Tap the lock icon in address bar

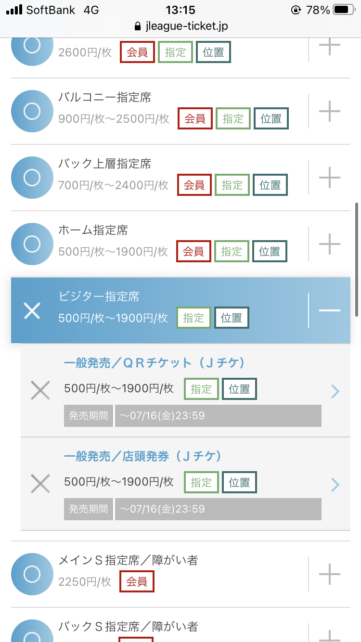click(x=139, y=26)
